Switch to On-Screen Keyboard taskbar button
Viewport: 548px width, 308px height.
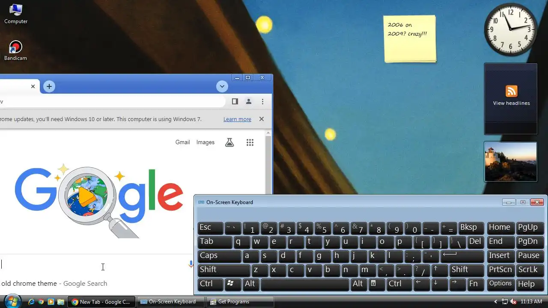171,302
